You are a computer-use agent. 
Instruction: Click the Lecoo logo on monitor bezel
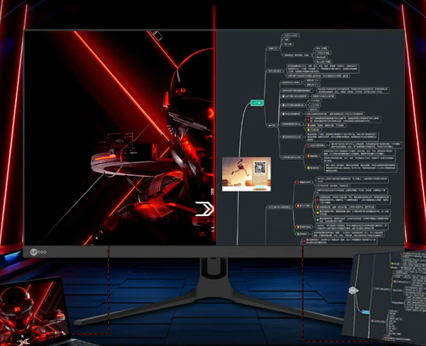click(38, 252)
